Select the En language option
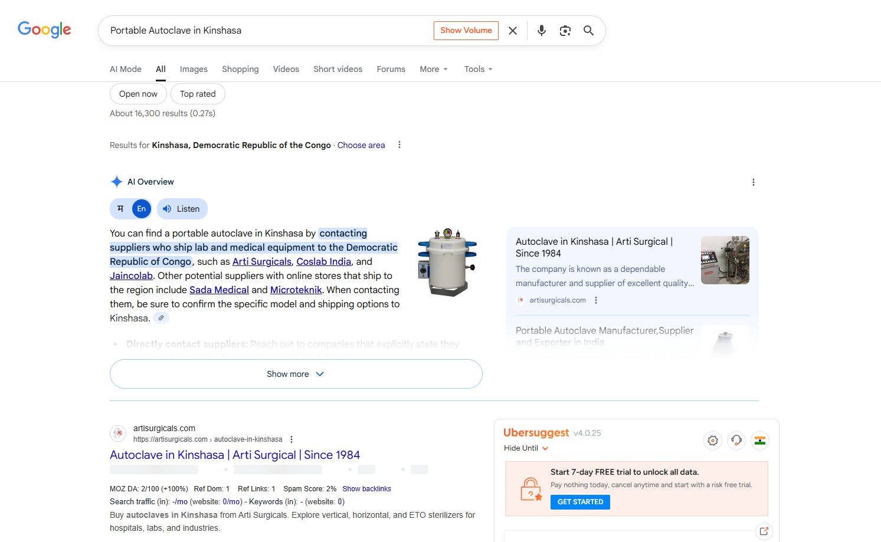 point(142,209)
